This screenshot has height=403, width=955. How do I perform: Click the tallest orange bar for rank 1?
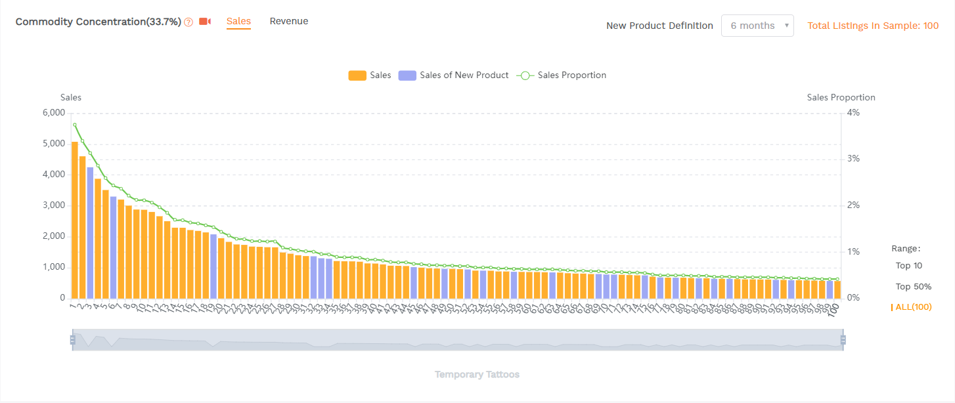coord(75,220)
